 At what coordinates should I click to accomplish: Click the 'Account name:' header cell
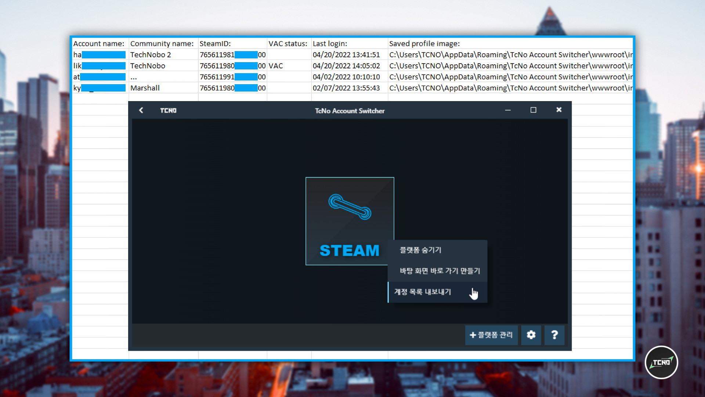click(99, 44)
